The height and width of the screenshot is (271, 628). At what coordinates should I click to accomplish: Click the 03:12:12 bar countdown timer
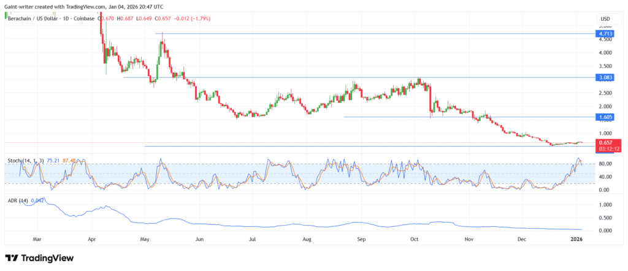[608, 148]
